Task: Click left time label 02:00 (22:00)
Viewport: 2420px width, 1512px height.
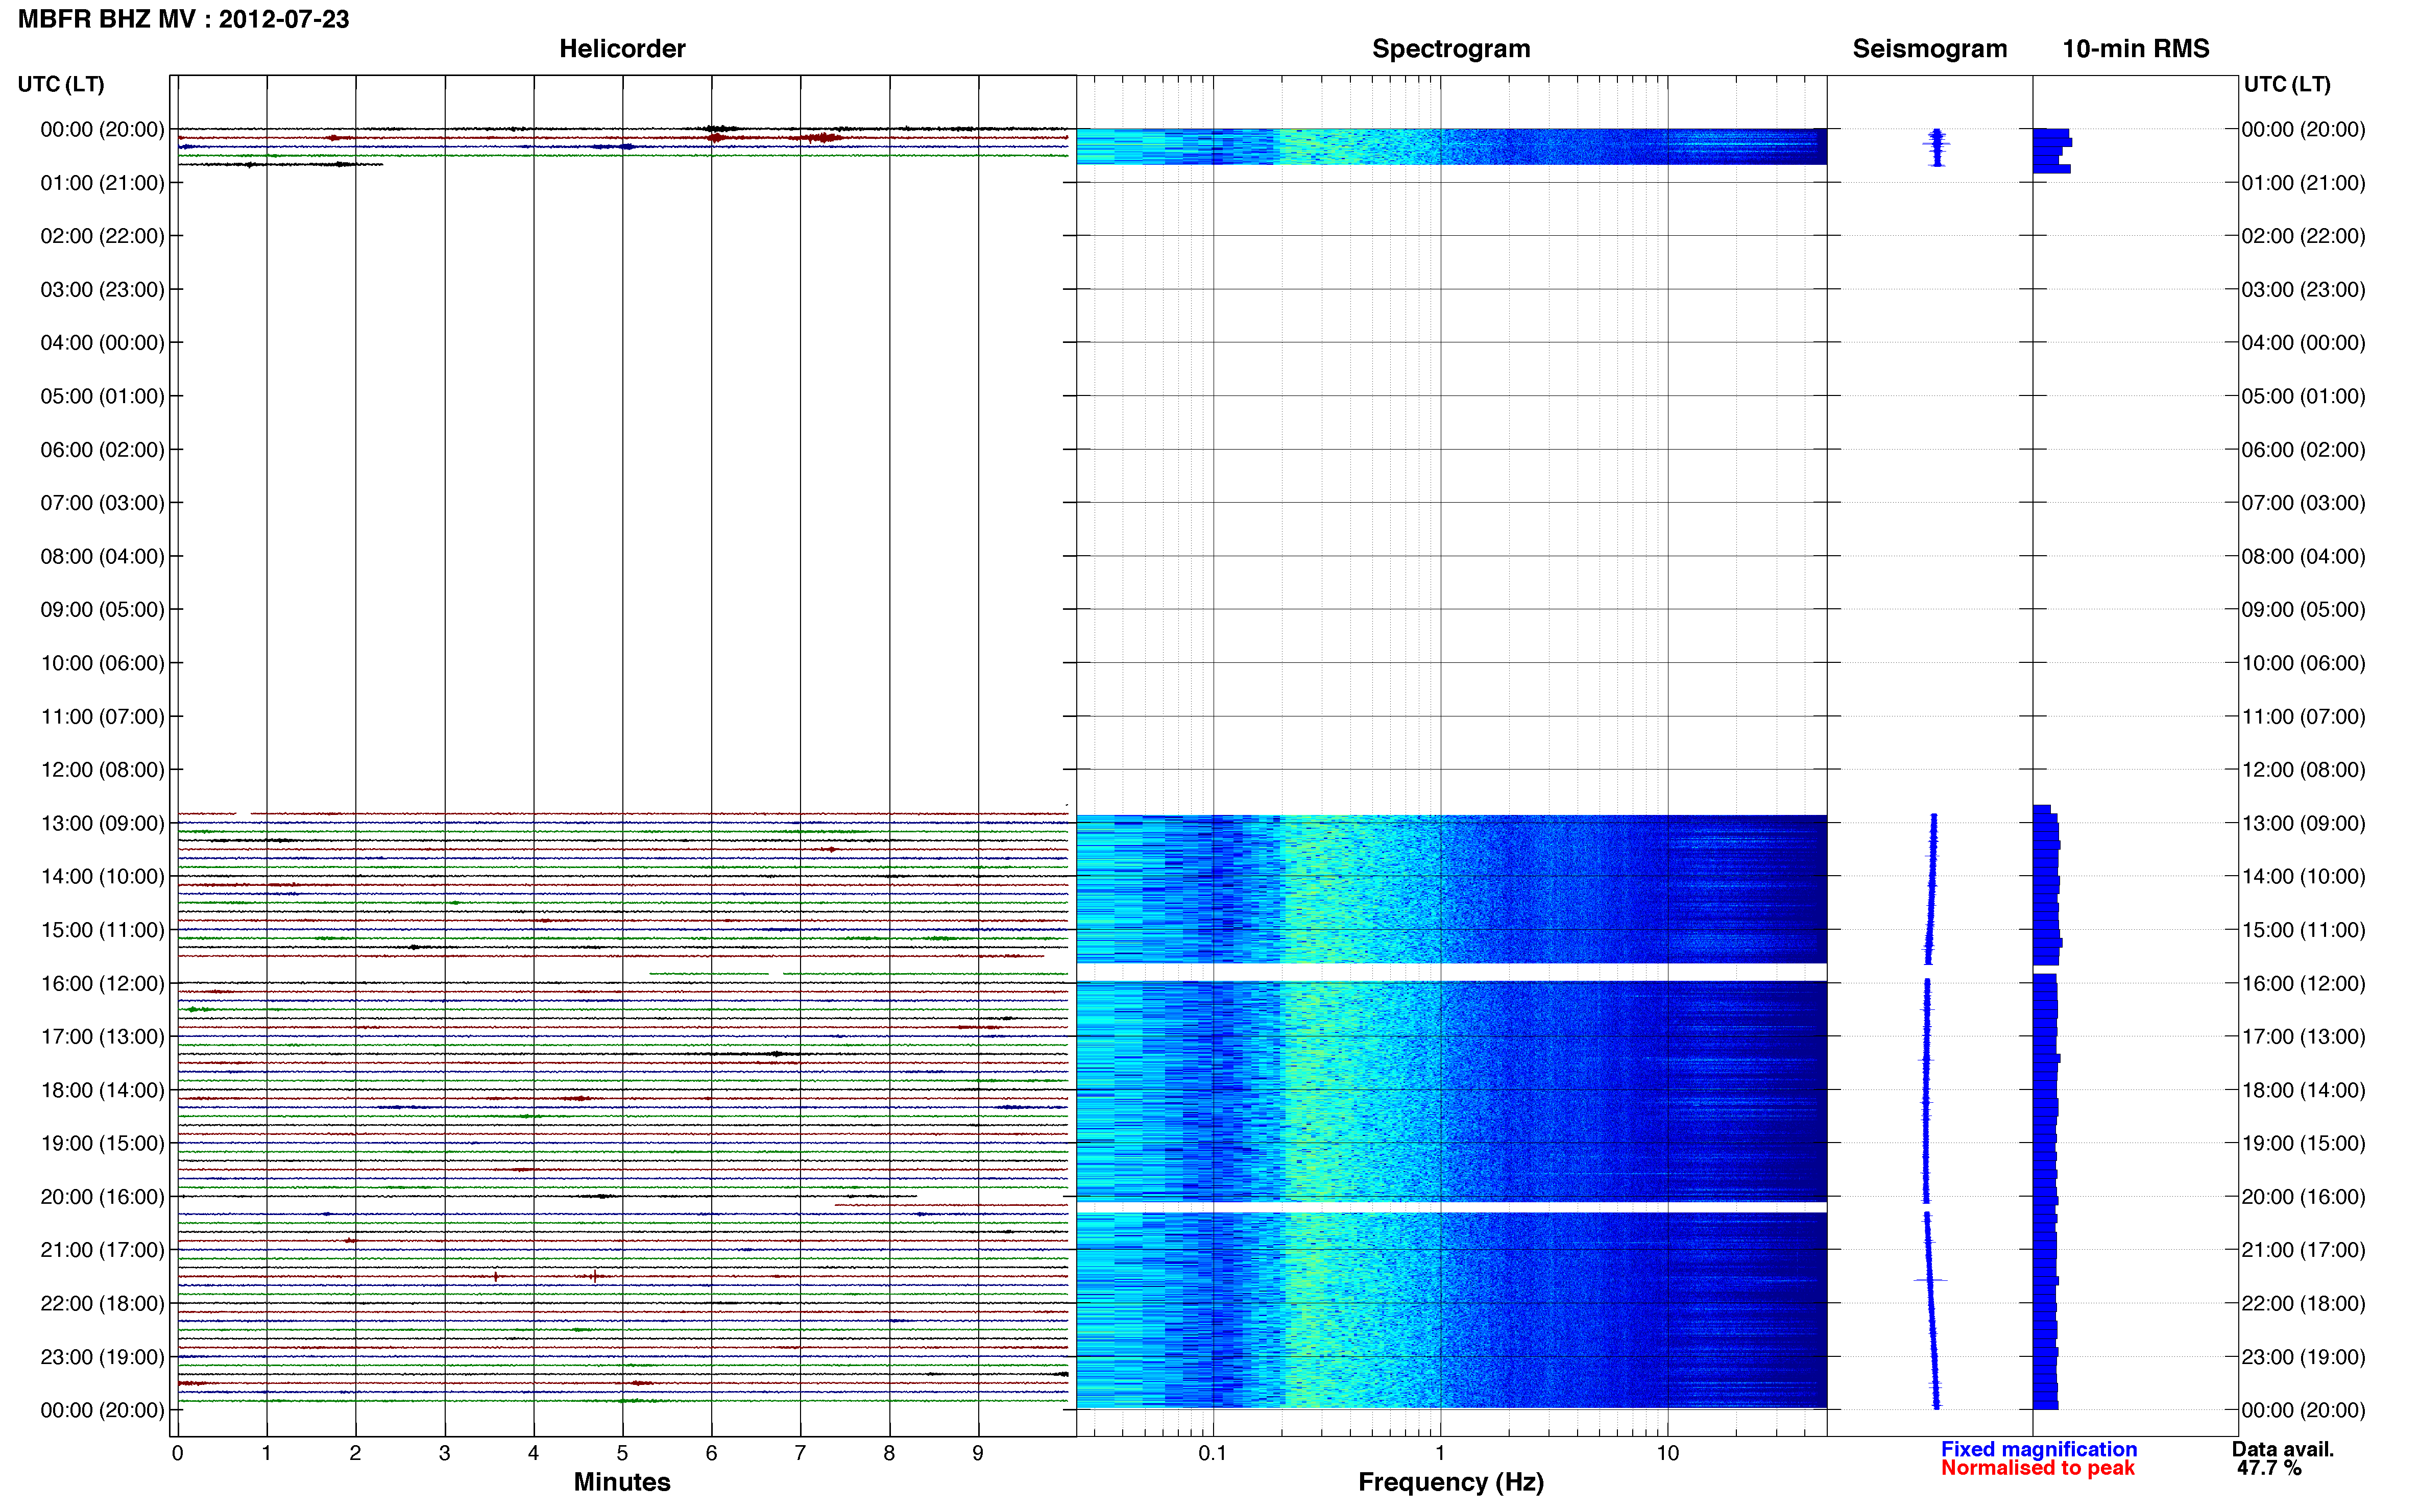Action: pyautogui.click(x=102, y=236)
